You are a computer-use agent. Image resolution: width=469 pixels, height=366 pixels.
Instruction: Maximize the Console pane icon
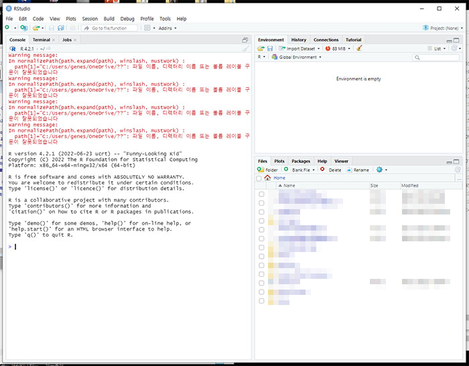click(x=245, y=40)
